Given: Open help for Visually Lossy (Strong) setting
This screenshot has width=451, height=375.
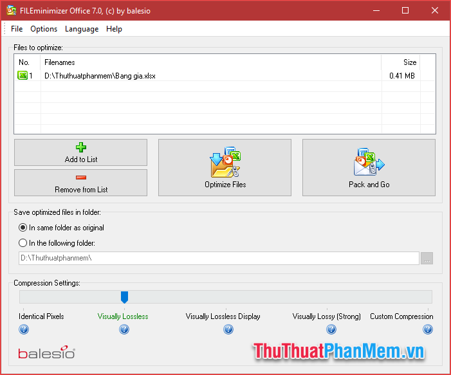Looking at the screenshot, I should pyautogui.click(x=331, y=329).
